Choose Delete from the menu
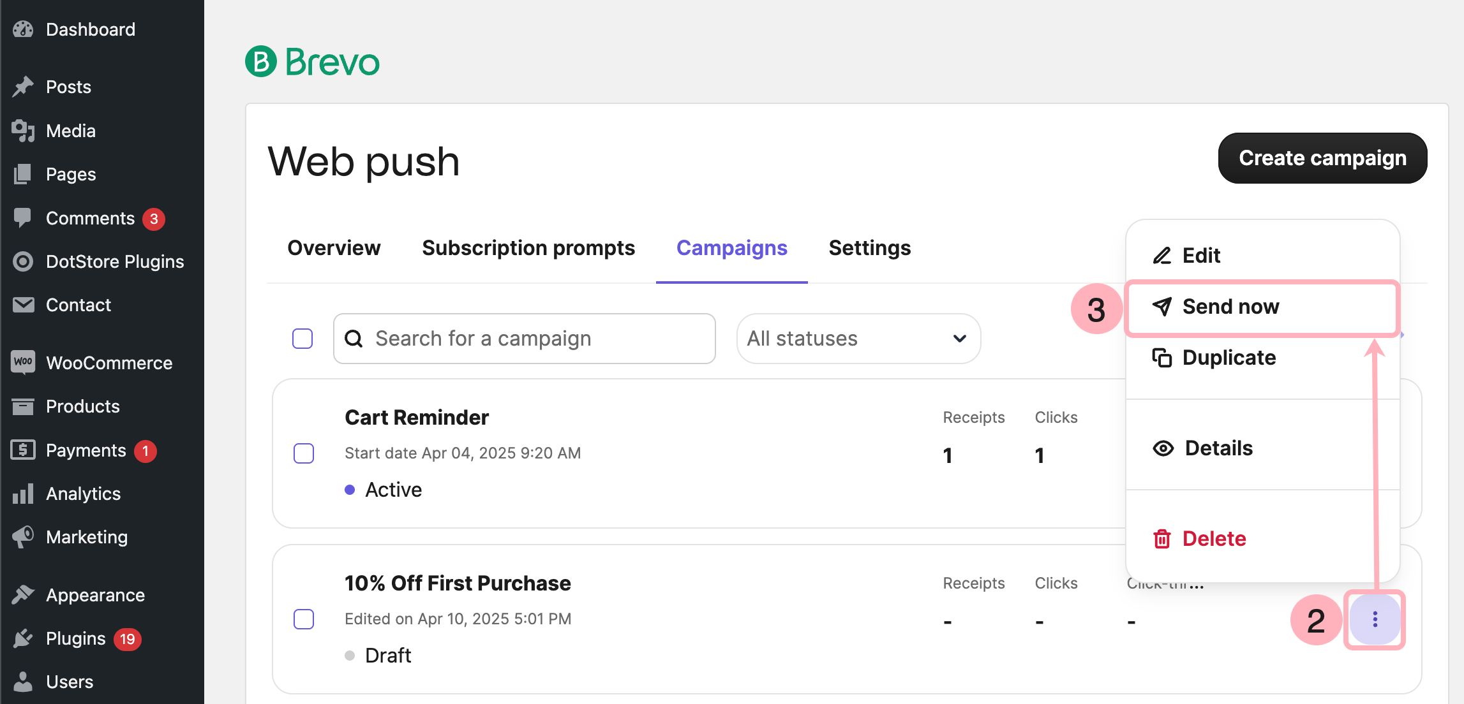1464x704 pixels. (1263, 539)
